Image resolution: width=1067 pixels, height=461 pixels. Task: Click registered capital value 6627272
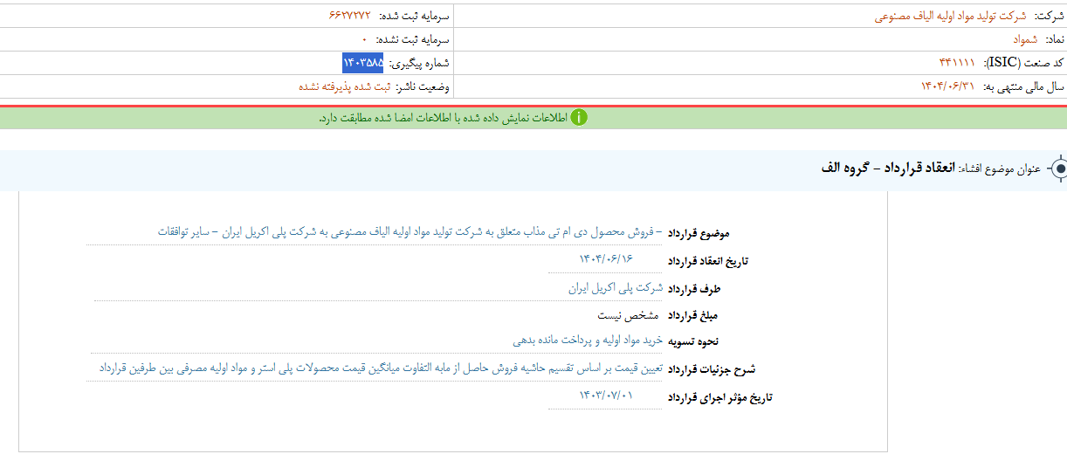(349, 17)
